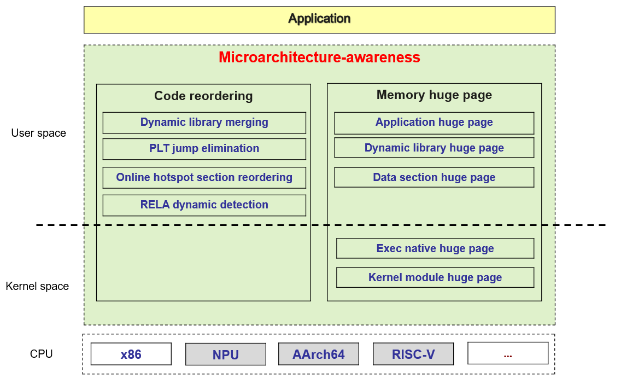
Task: Click the Dynamic library huge page box
Action: [x=434, y=148]
